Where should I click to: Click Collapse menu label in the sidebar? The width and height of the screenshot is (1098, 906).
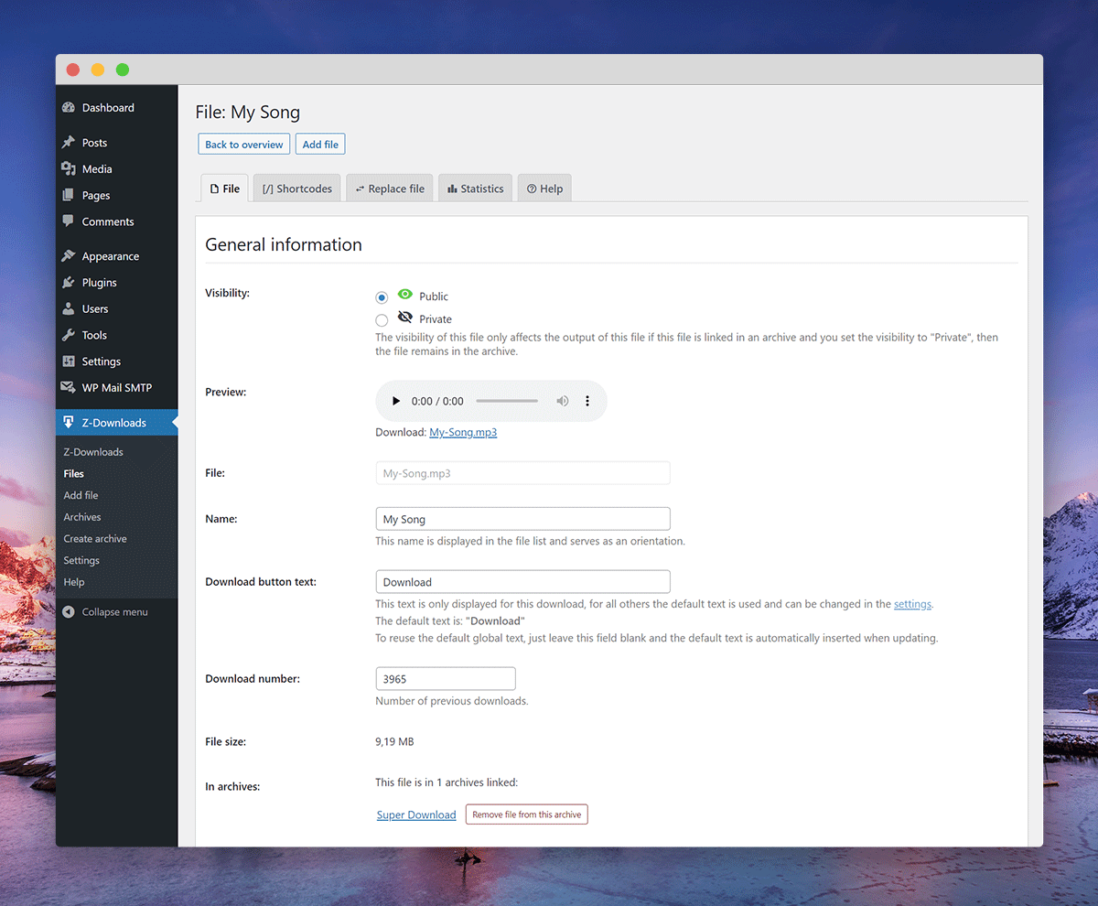[x=114, y=612]
